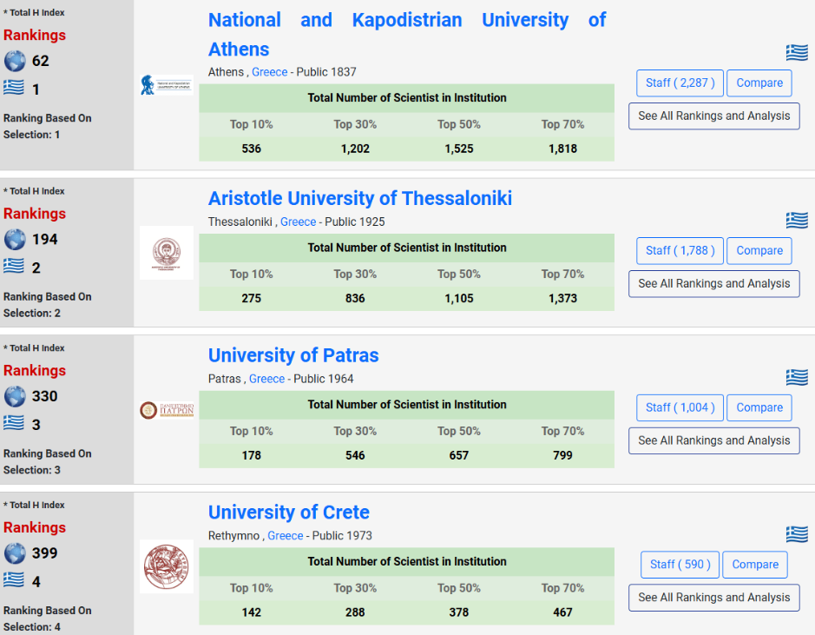Screen dimensions: 815x635
Task: Click the Greece link next to Thessaloniki
Action: click(298, 222)
